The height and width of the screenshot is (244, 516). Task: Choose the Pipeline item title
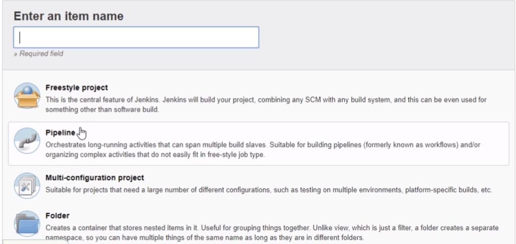60,133
